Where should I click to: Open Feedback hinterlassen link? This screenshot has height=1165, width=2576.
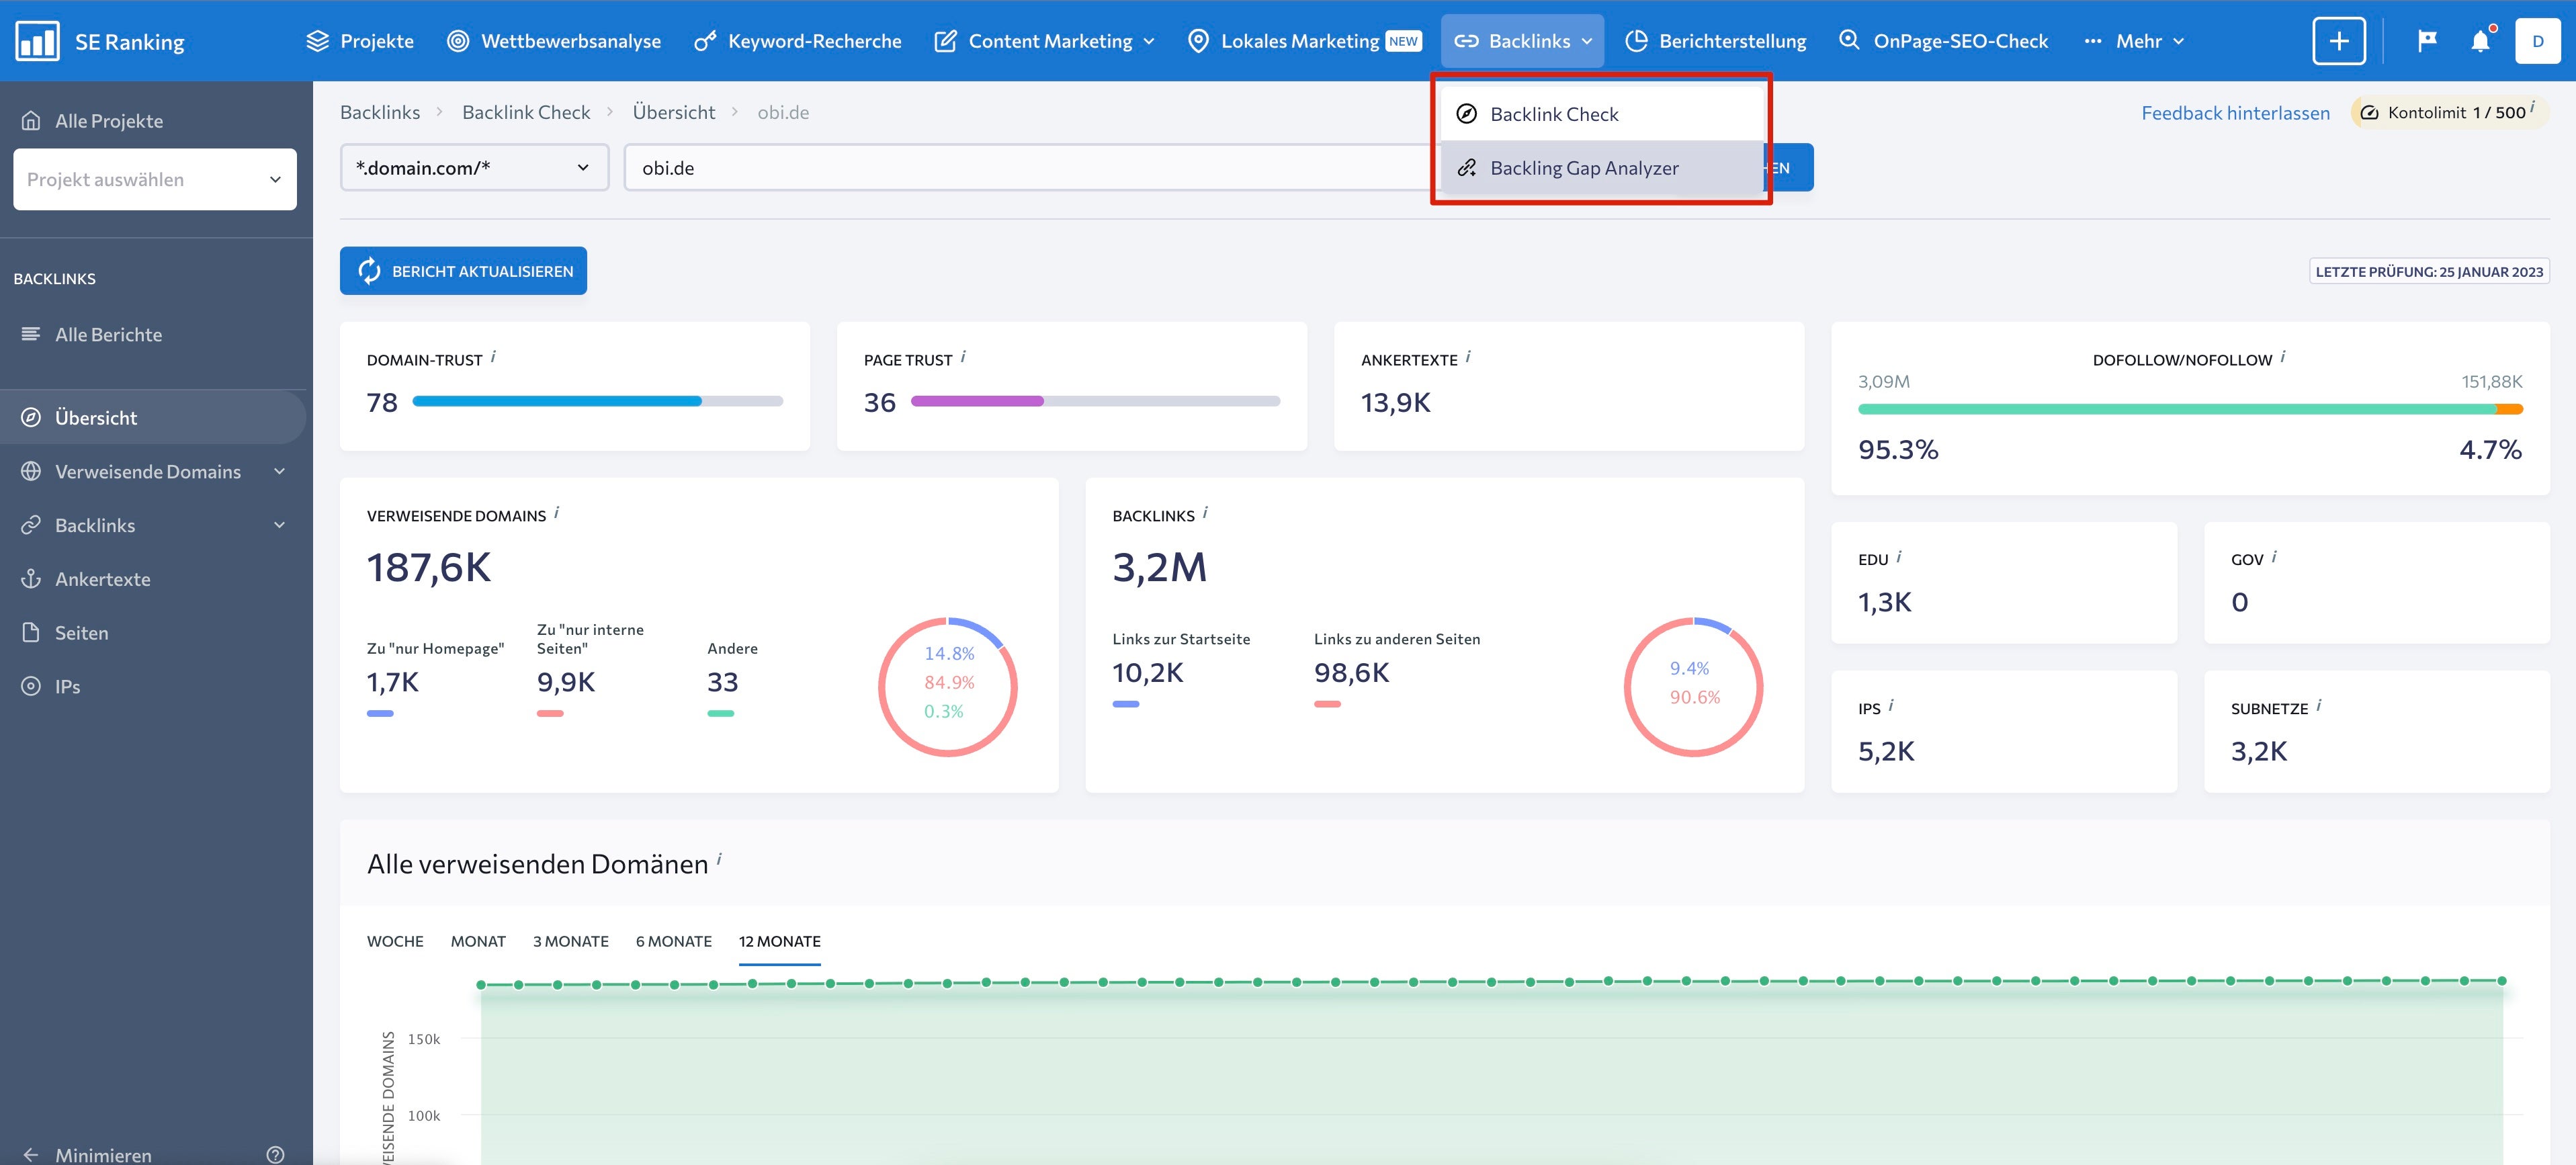pyautogui.click(x=2235, y=113)
